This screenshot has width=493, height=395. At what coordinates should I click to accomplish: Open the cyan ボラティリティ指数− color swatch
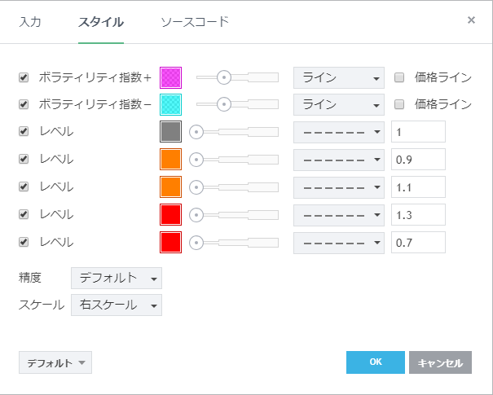click(170, 104)
